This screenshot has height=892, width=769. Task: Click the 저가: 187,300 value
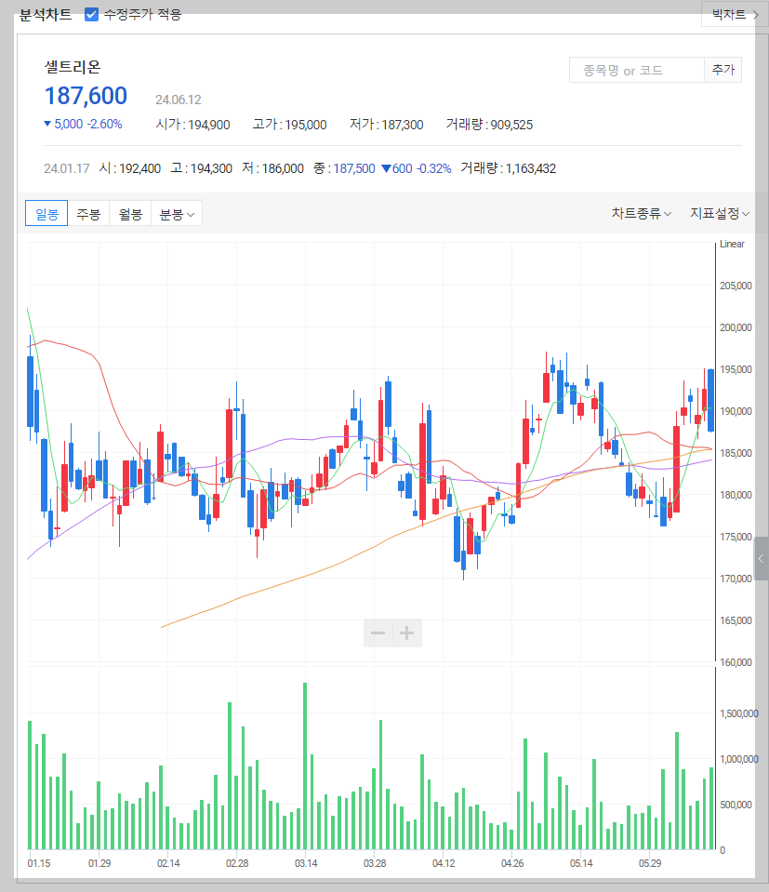tap(386, 125)
